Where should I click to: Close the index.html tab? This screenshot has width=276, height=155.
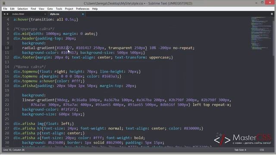pyautogui.click(x=45, y=14)
